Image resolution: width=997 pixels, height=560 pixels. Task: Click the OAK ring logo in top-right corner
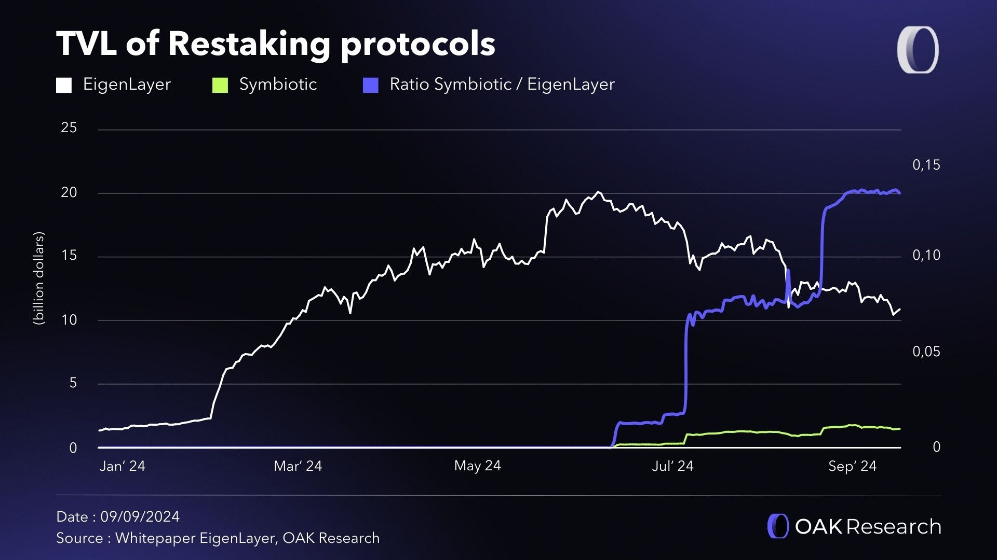click(x=918, y=50)
